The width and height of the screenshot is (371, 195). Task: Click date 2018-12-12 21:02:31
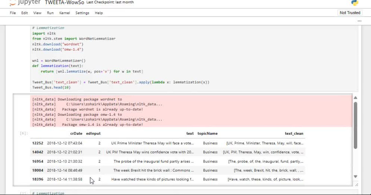click(65, 152)
